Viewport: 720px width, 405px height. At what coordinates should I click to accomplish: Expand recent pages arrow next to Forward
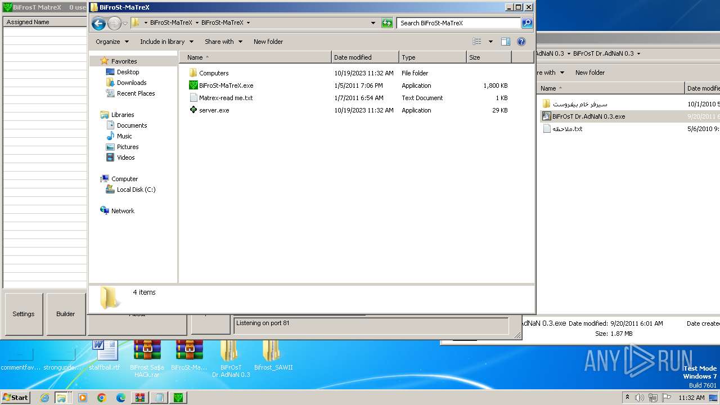[125, 24]
